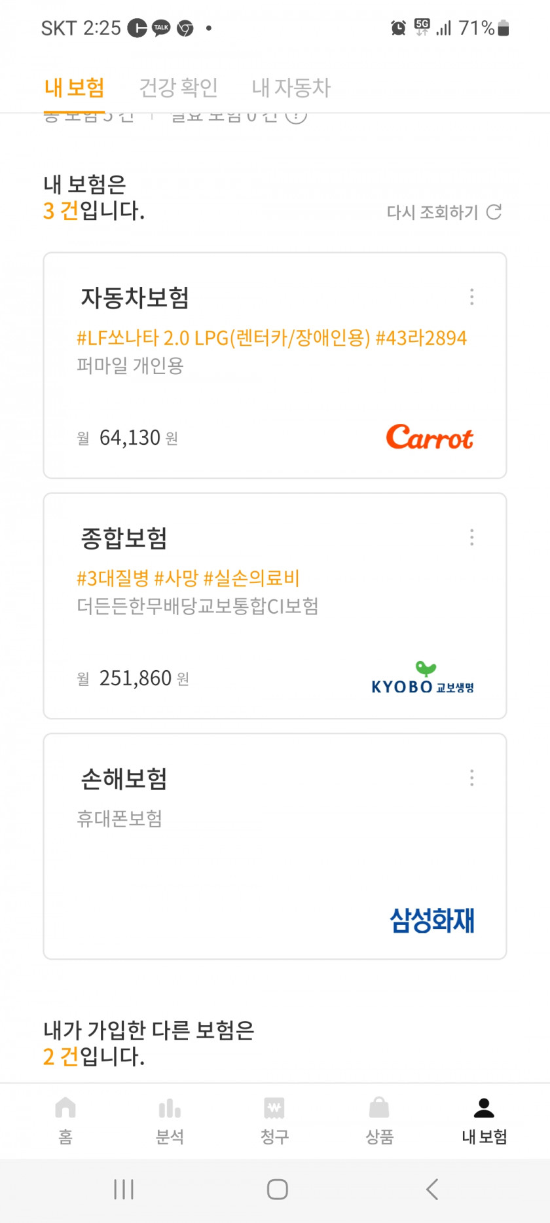Open the 더든든한무배당교보통합CI보험 policy

[198, 606]
